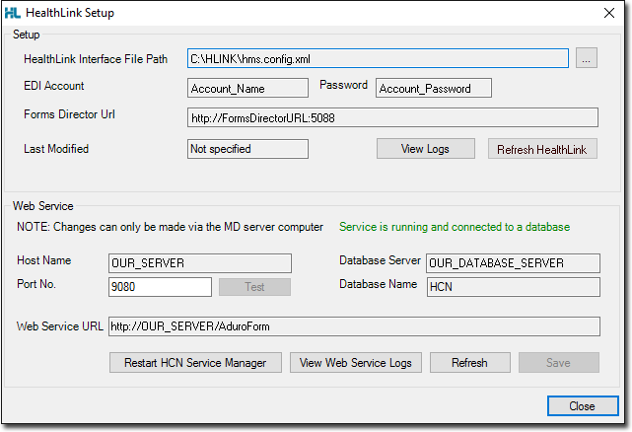The height and width of the screenshot is (432, 632).
Task: Click the Database Server field
Action: click(513, 263)
